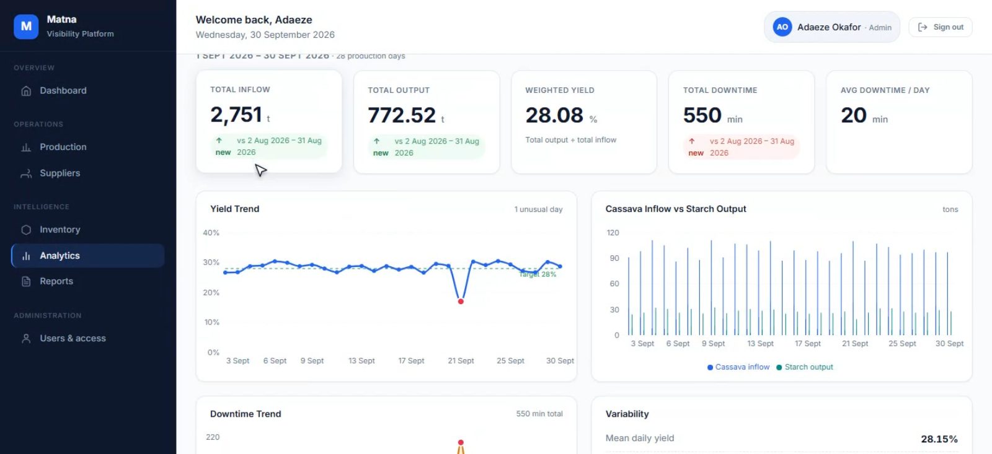Click the Total Output value 772.52
992x454 pixels.
402,115
